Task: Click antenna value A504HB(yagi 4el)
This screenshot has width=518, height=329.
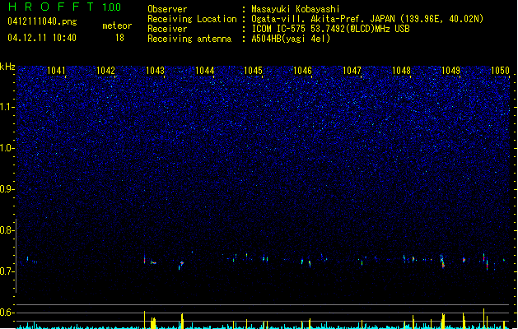Action: [291, 39]
